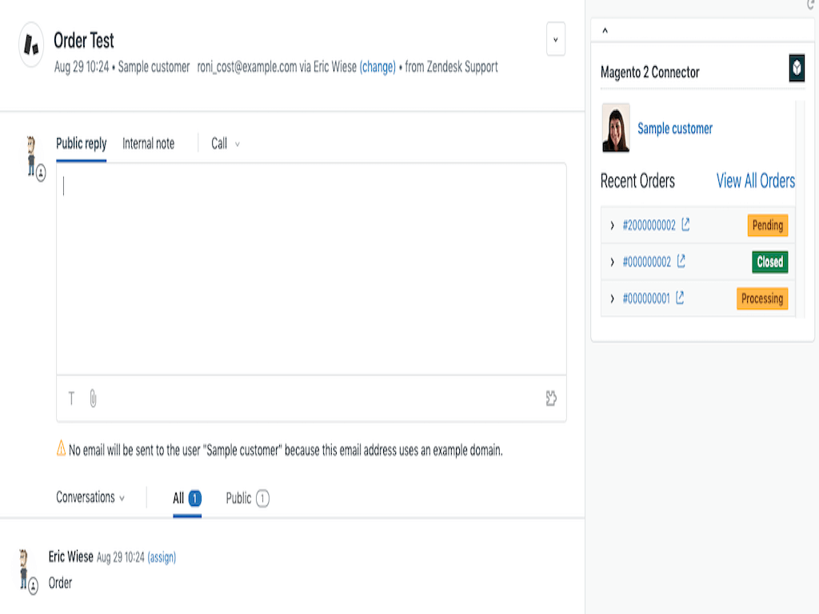Open the apps puzzle-piece icon in composer
819x614 pixels.
(x=551, y=398)
